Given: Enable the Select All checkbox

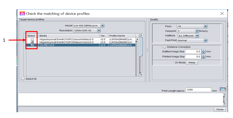Looking at the screenshot, I should pos(23,79).
